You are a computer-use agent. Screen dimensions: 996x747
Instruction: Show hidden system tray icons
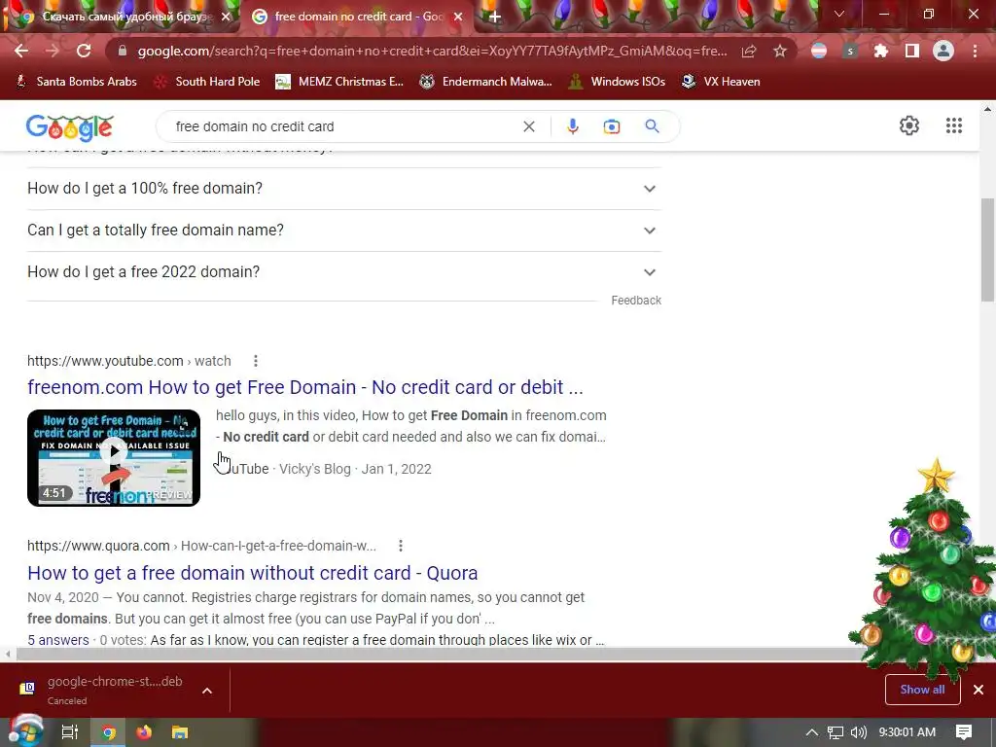pos(812,732)
